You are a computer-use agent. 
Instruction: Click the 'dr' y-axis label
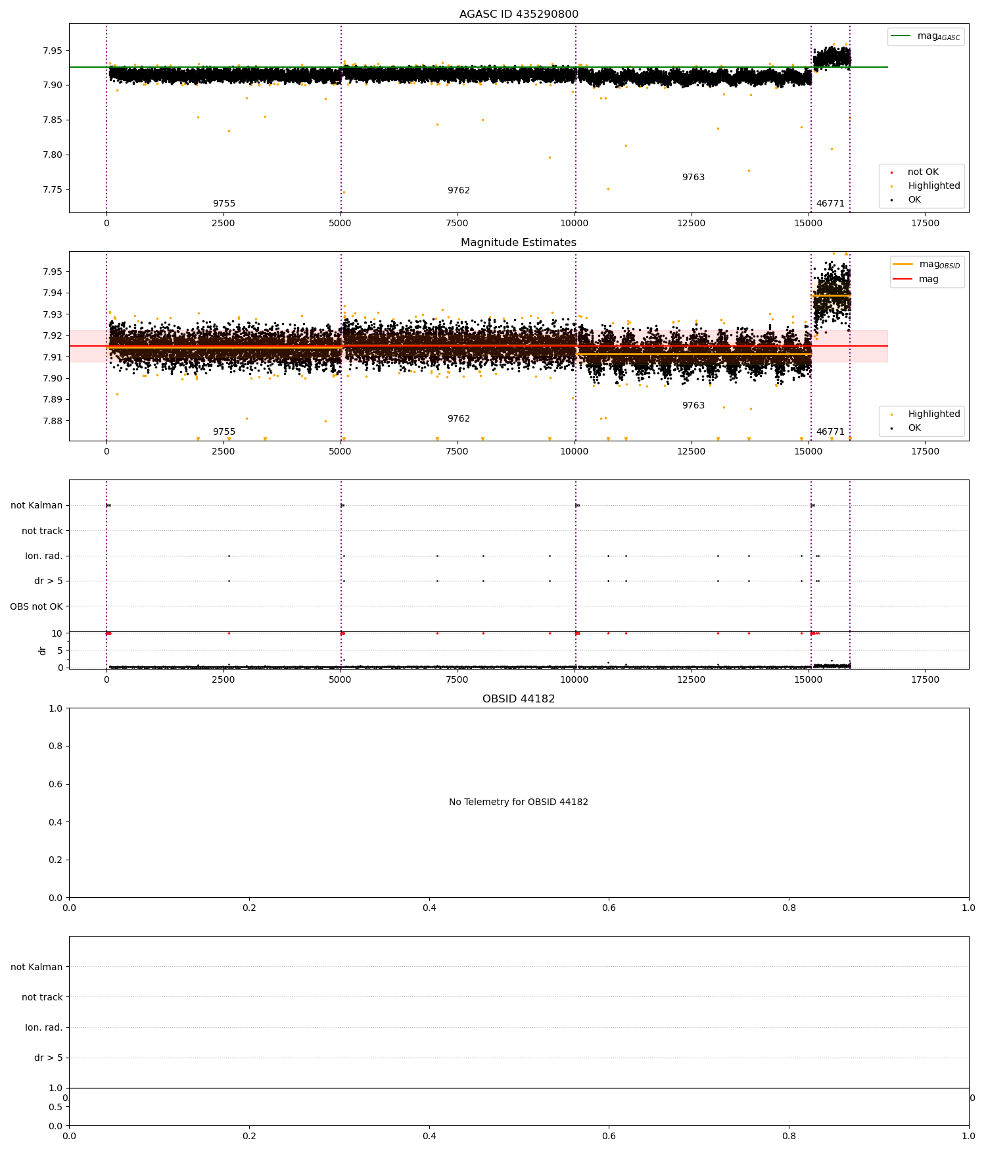tap(43, 650)
